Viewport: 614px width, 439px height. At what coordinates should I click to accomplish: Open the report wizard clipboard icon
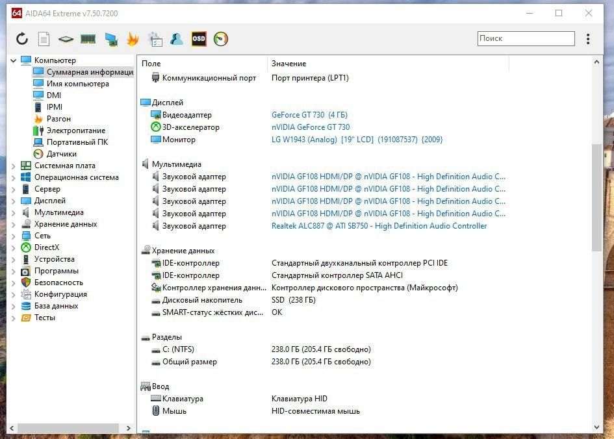155,39
